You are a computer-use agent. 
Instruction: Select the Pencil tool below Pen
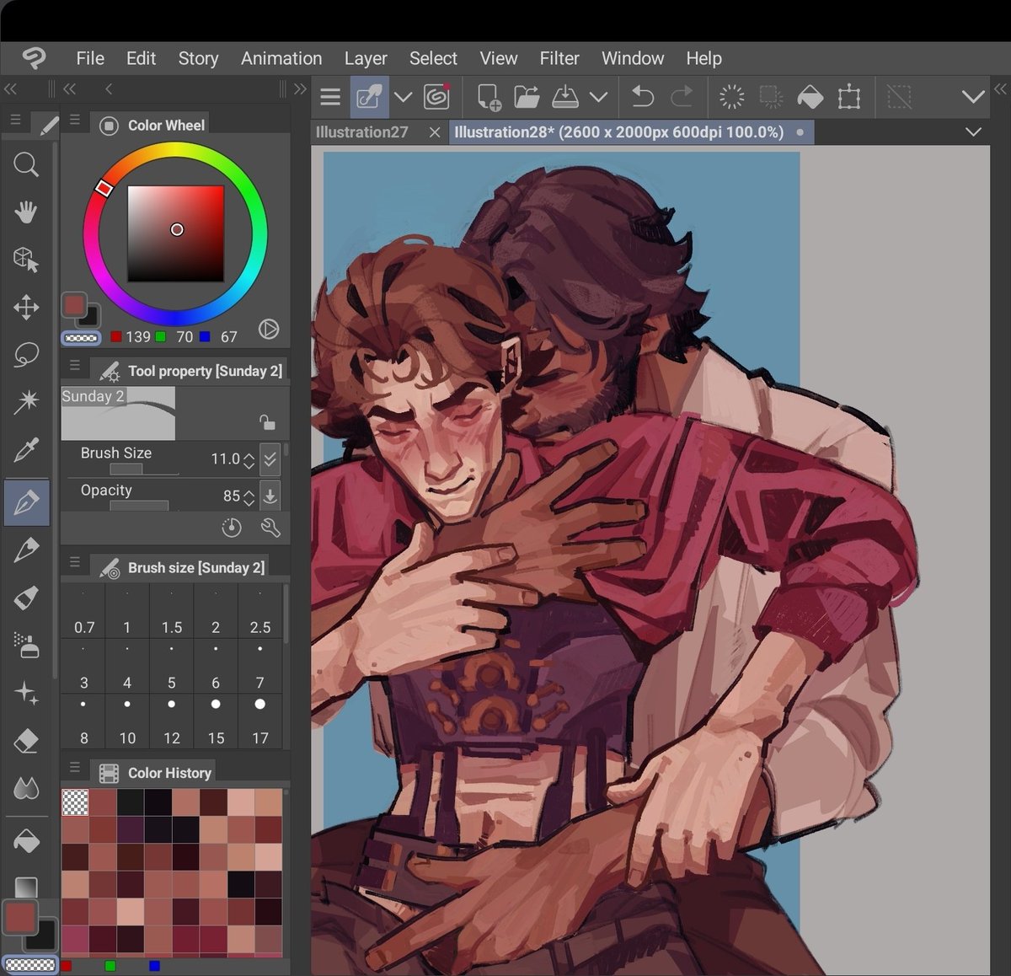click(26, 550)
